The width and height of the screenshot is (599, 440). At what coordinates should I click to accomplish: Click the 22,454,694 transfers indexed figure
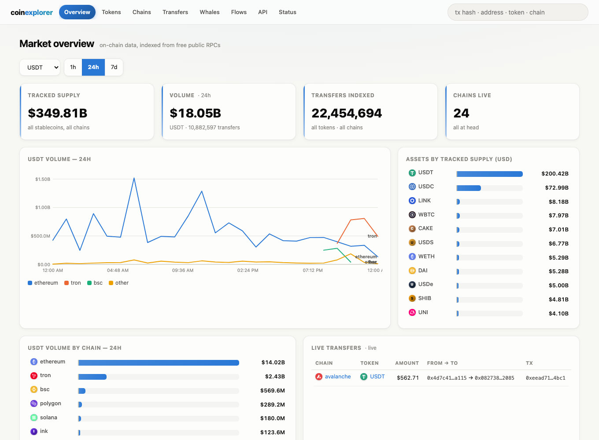[347, 113]
